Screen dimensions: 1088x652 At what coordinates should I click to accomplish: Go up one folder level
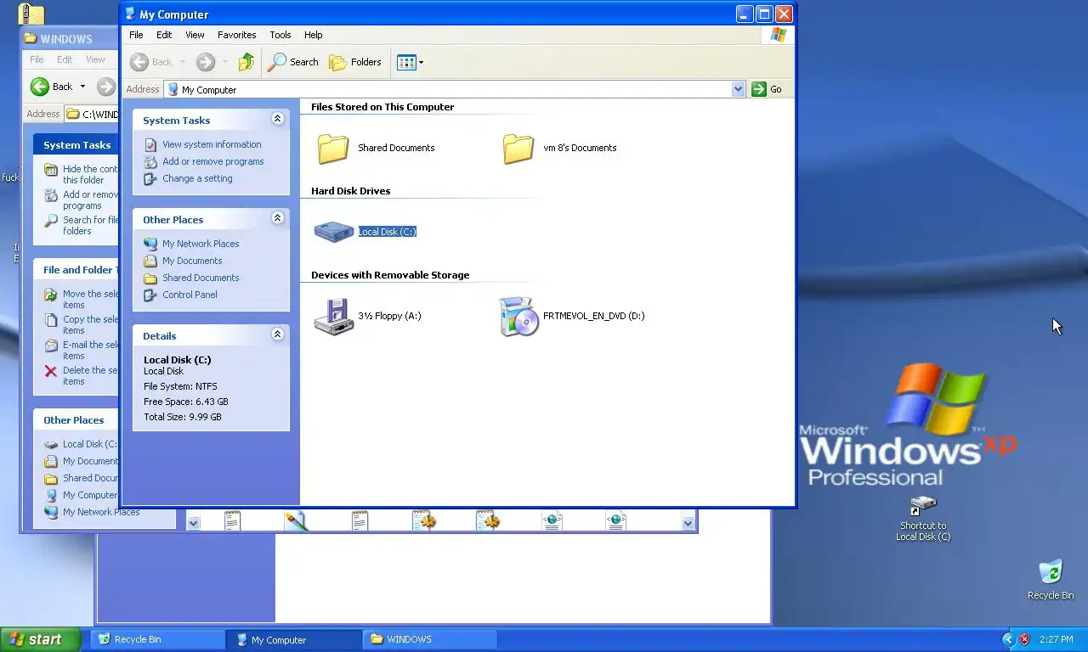(246, 62)
